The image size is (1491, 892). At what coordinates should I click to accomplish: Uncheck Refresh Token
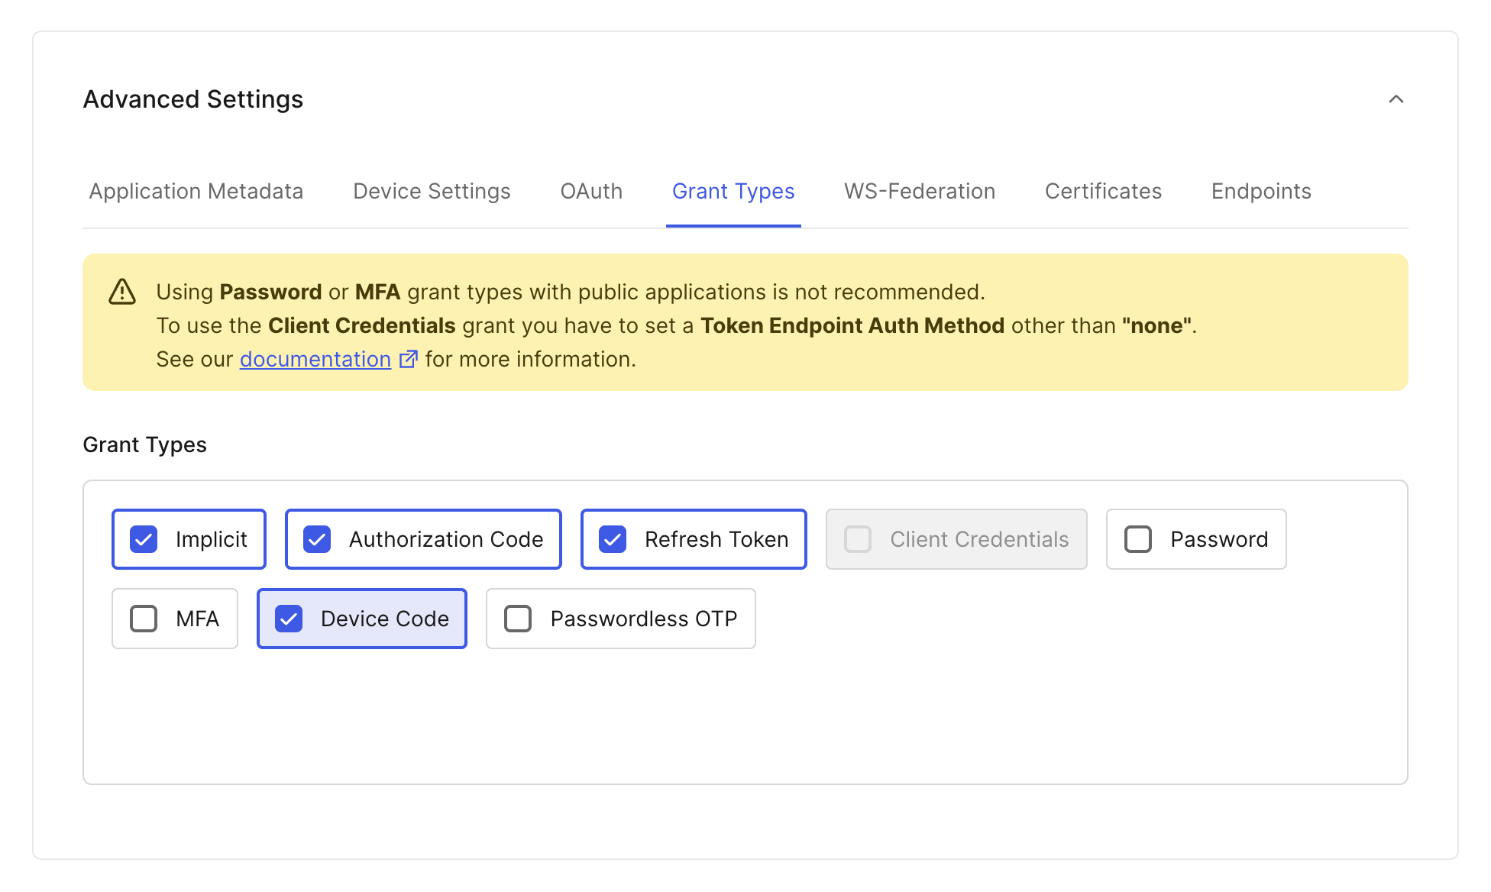(x=612, y=538)
